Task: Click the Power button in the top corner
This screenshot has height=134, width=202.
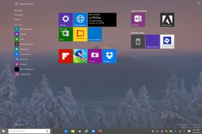Action: [199, 3]
